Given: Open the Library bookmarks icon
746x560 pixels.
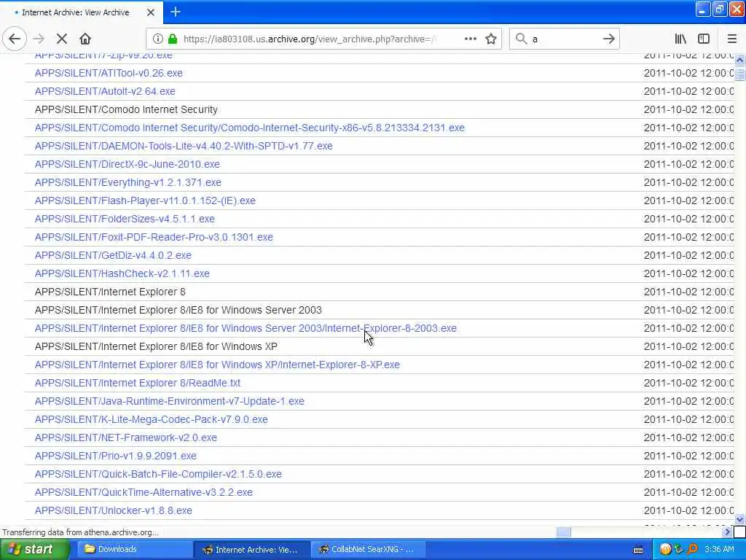Looking at the screenshot, I should pos(680,39).
